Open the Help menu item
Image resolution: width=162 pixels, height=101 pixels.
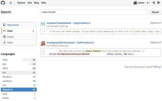(x=44, y=3)
